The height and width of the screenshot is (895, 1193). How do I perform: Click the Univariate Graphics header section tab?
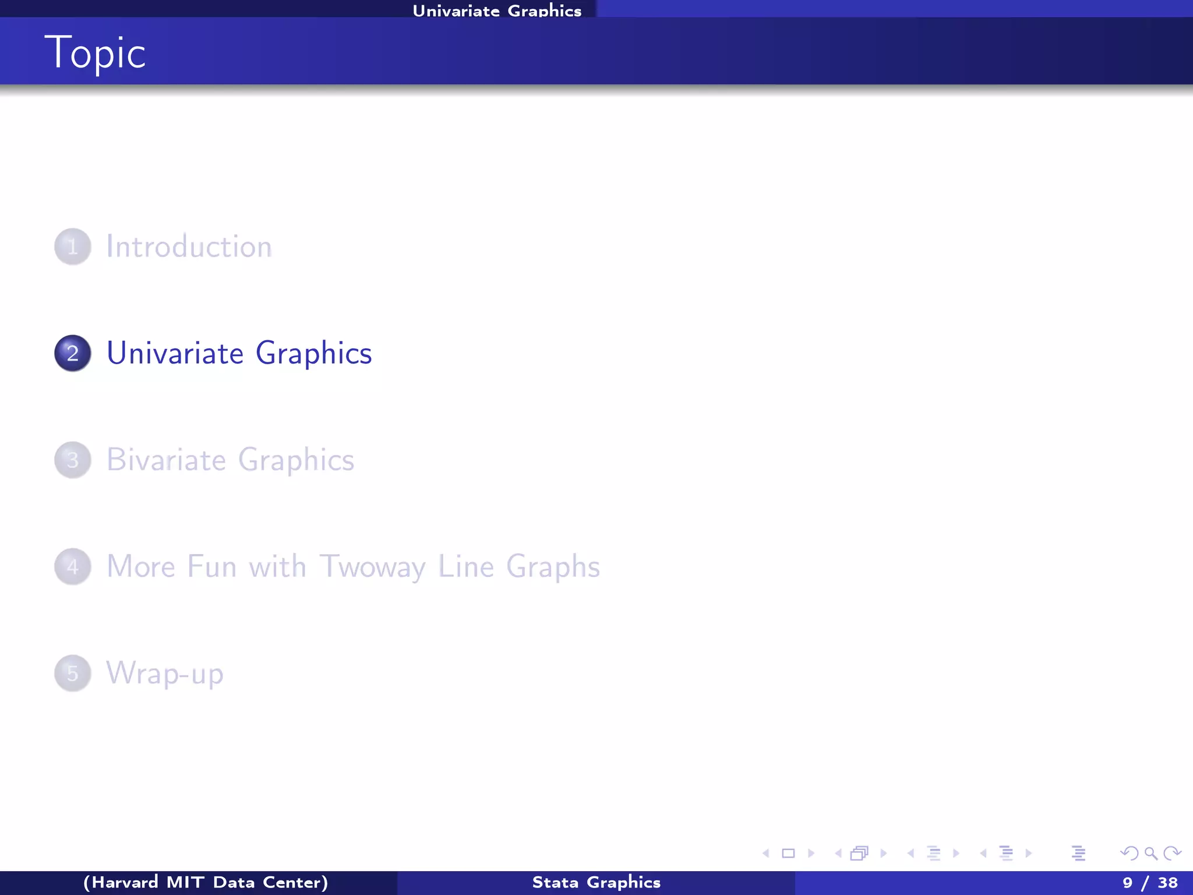click(497, 10)
